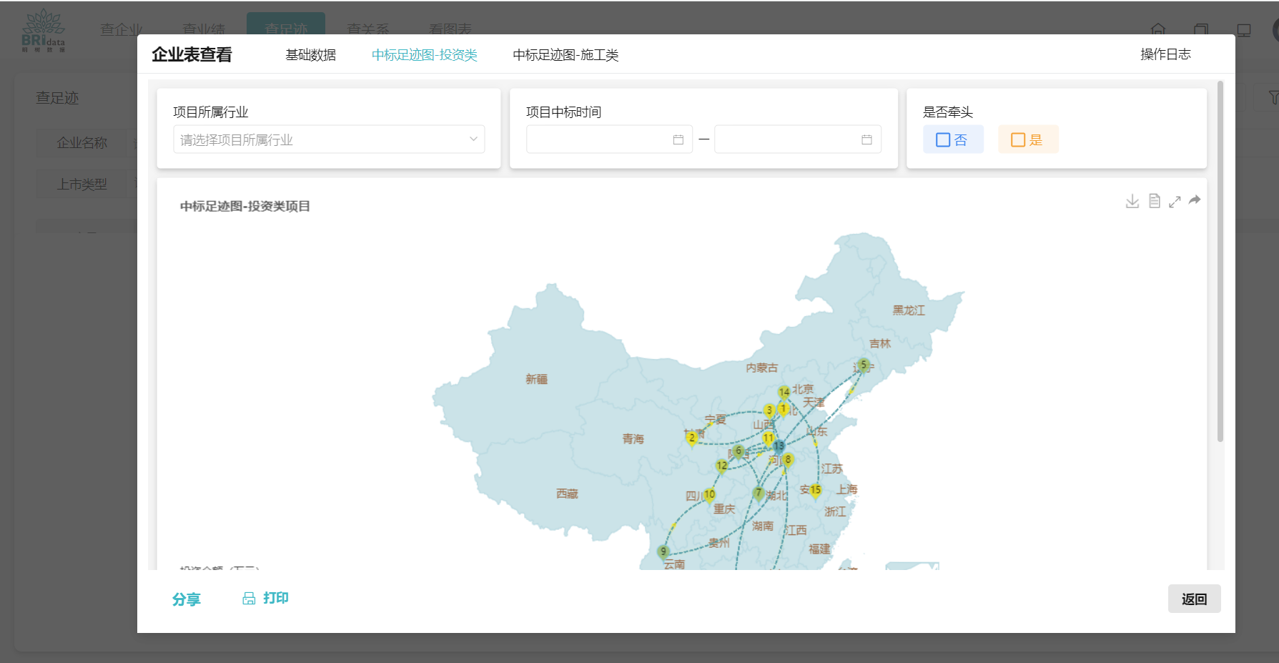Click 内蒙古 label on the map

[x=761, y=368]
